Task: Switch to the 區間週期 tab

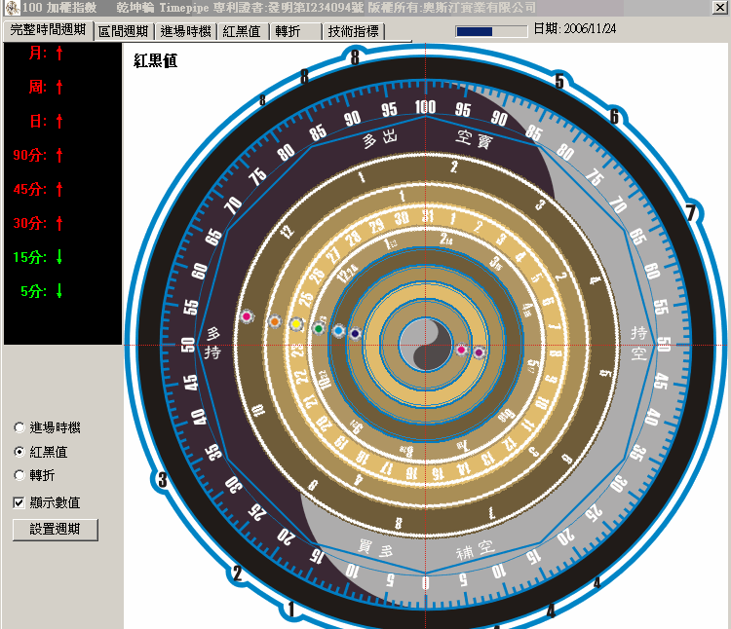Action: (x=124, y=31)
